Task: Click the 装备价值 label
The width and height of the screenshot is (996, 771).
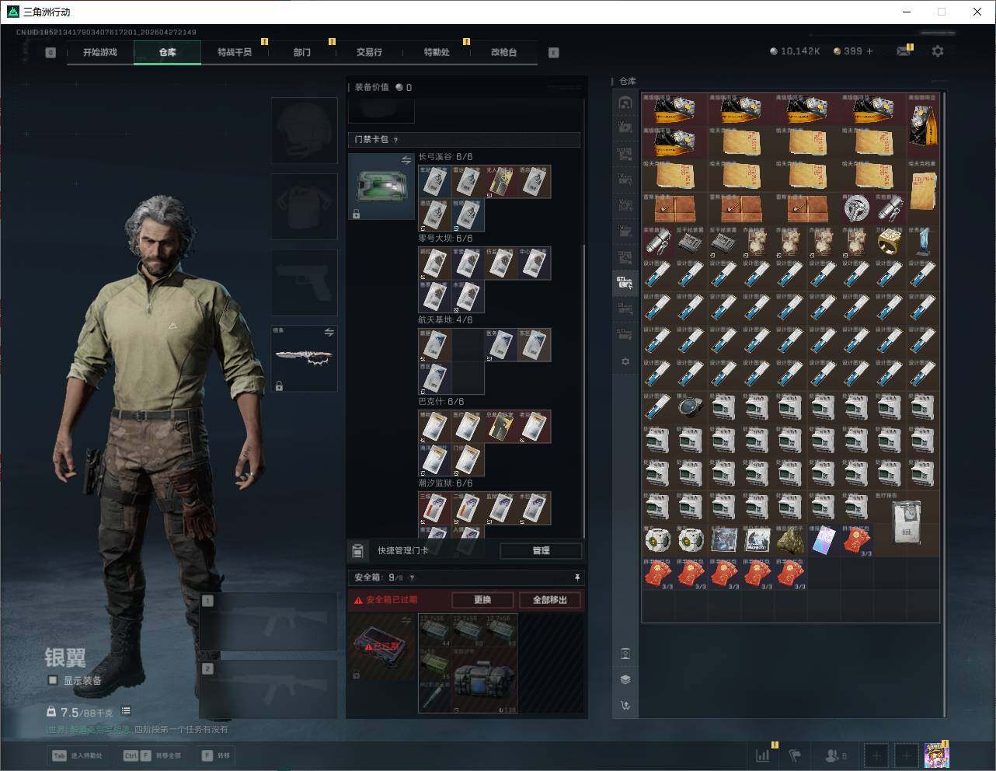Action: (371, 87)
